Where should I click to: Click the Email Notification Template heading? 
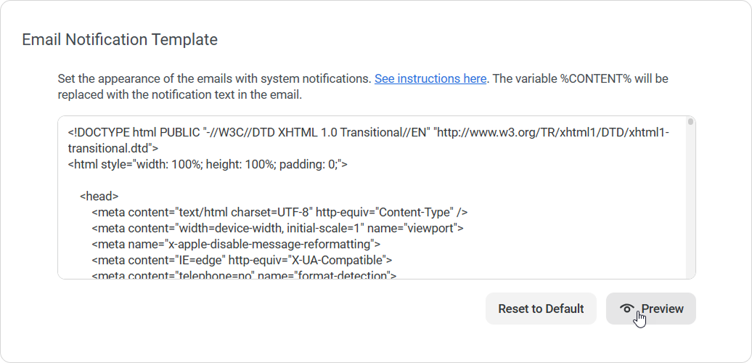pyautogui.click(x=120, y=39)
